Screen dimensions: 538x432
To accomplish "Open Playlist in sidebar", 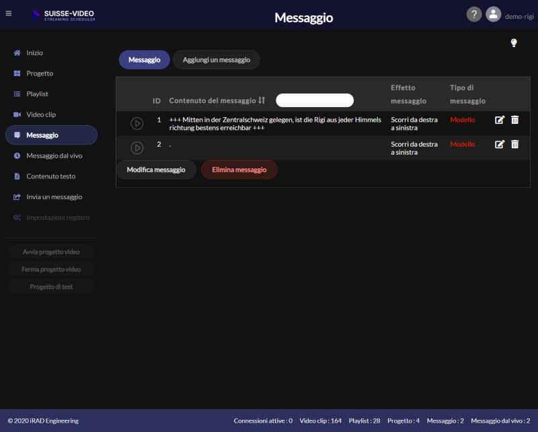I will (52, 94).
